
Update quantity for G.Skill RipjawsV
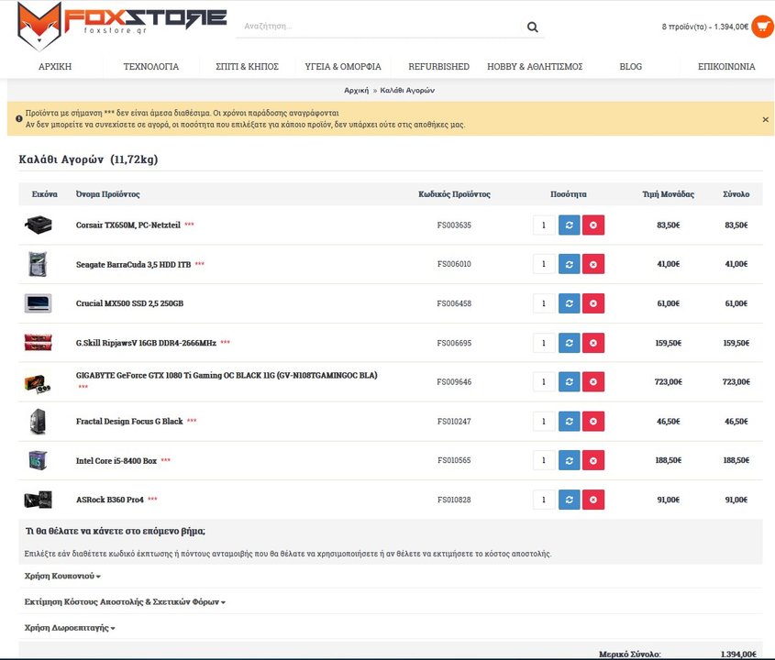[x=569, y=343]
